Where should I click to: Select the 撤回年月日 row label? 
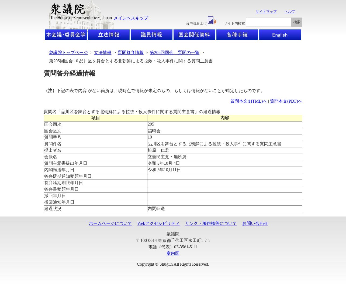point(96,196)
